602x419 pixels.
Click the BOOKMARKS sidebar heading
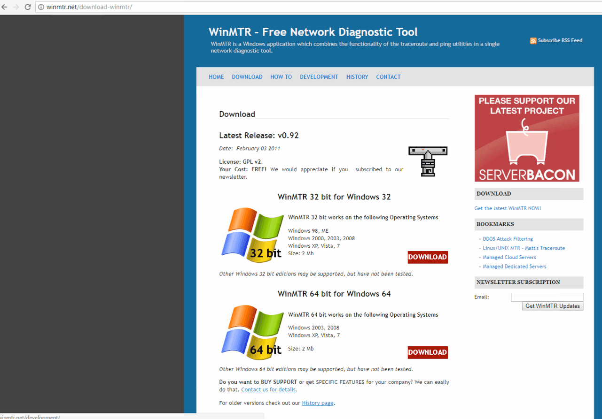[495, 224]
